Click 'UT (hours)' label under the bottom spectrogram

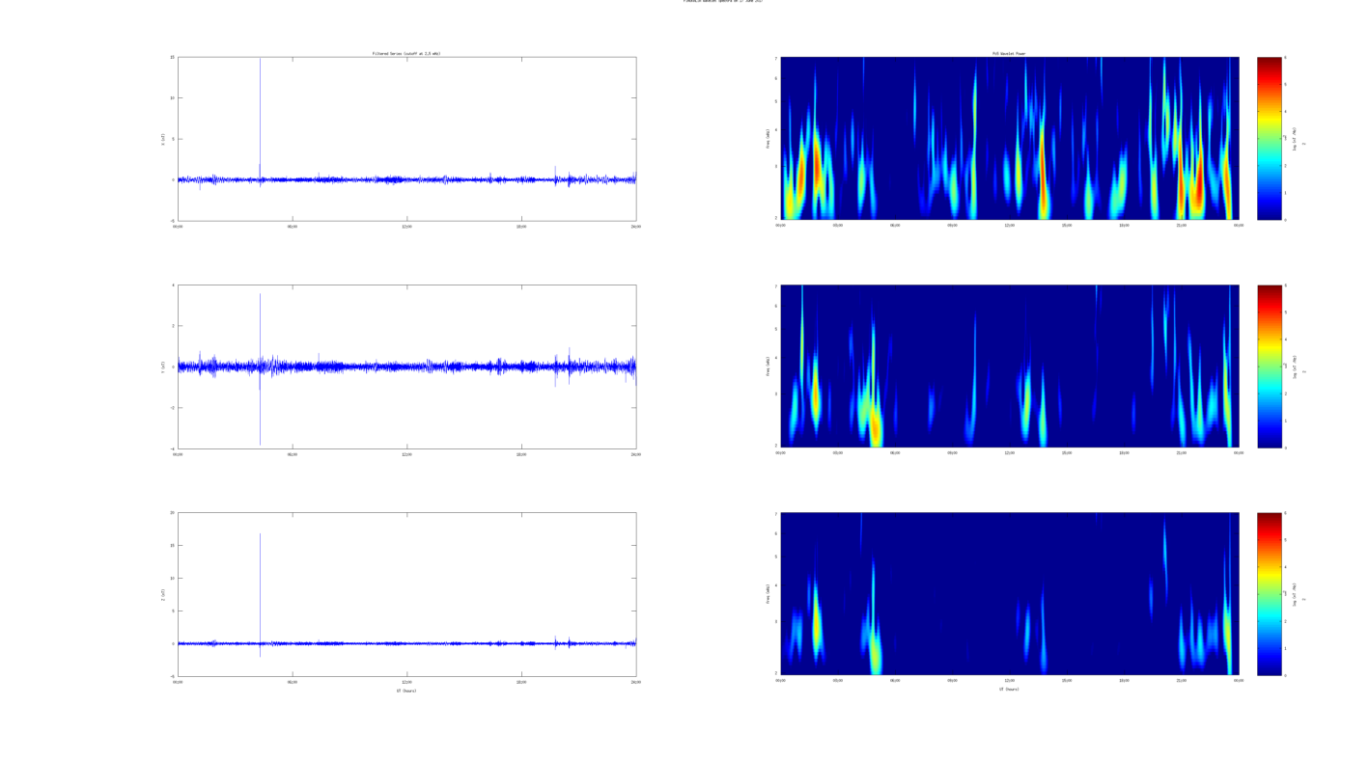pyautogui.click(x=1009, y=690)
